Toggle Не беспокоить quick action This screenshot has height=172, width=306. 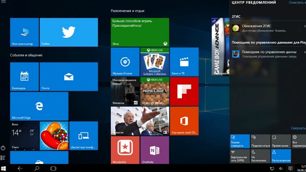261,156
